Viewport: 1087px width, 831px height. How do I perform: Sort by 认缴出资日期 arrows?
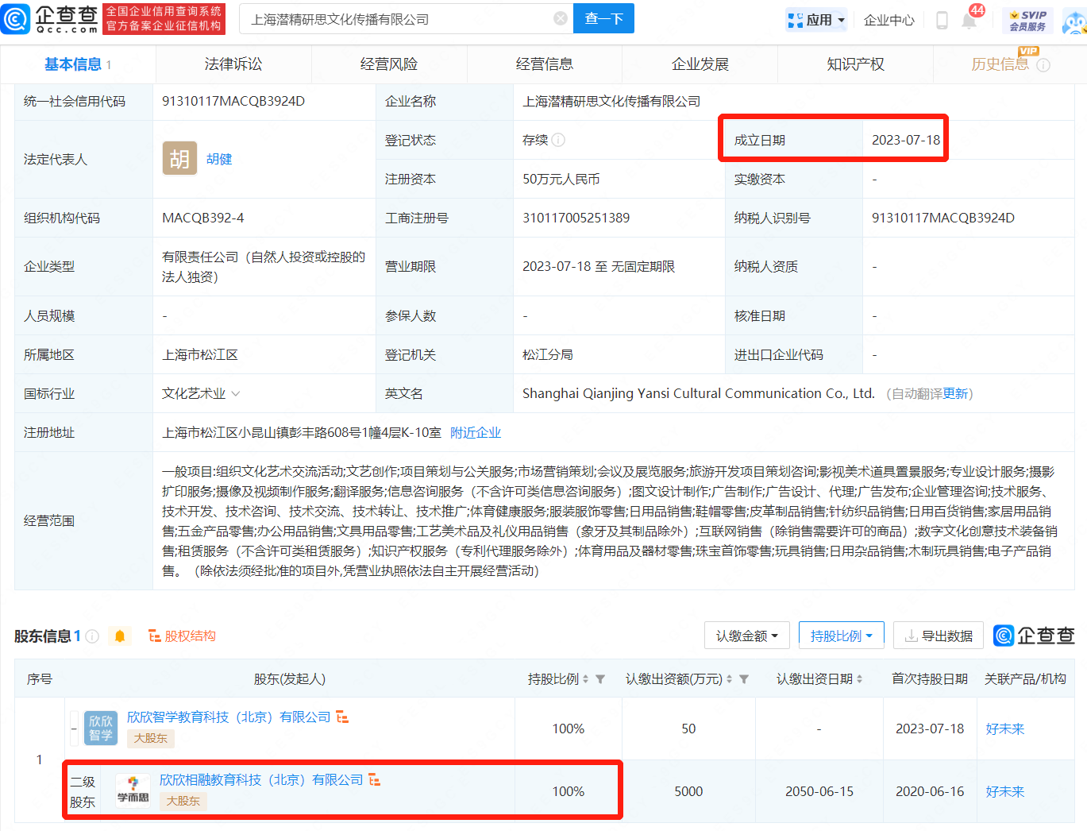click(x=859, y=679)
